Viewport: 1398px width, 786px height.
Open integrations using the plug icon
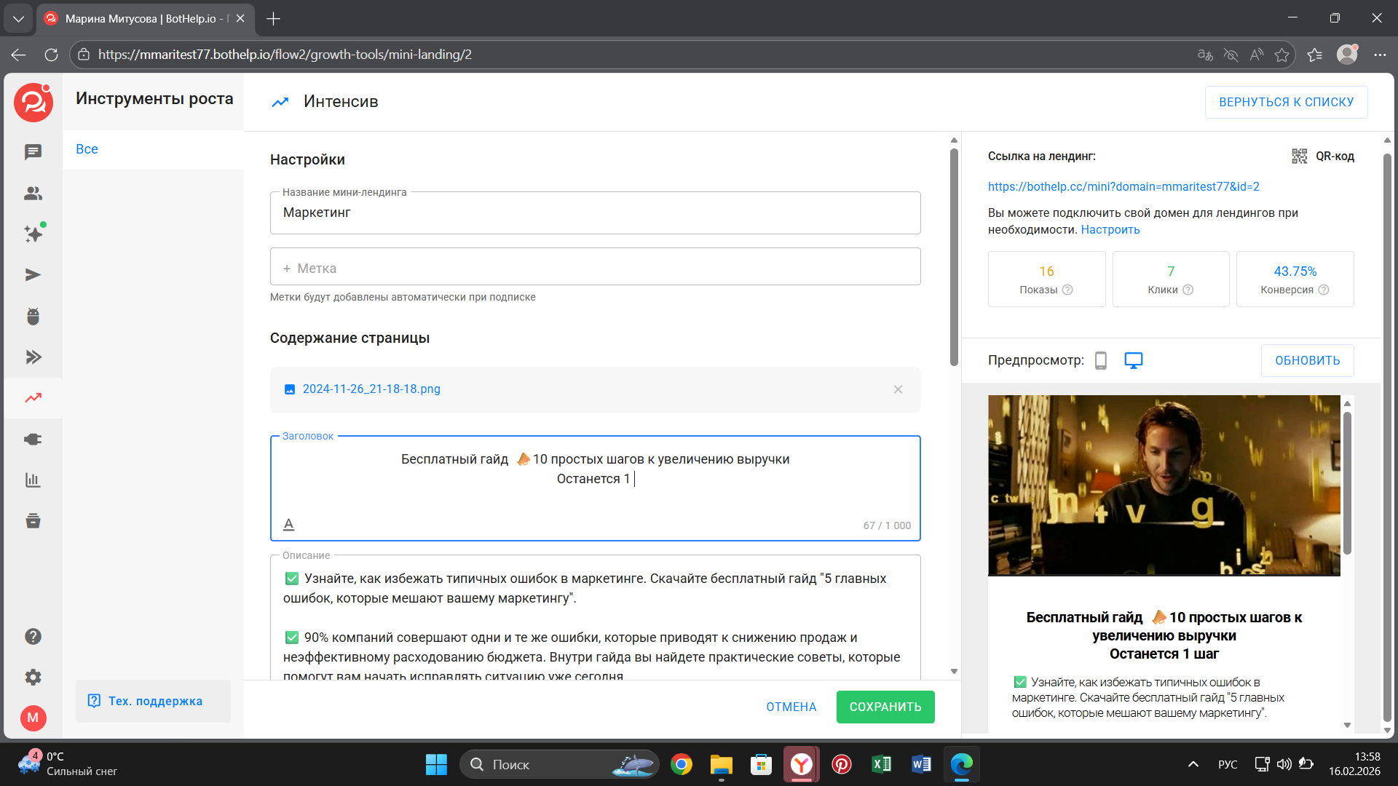click(33, 439)
